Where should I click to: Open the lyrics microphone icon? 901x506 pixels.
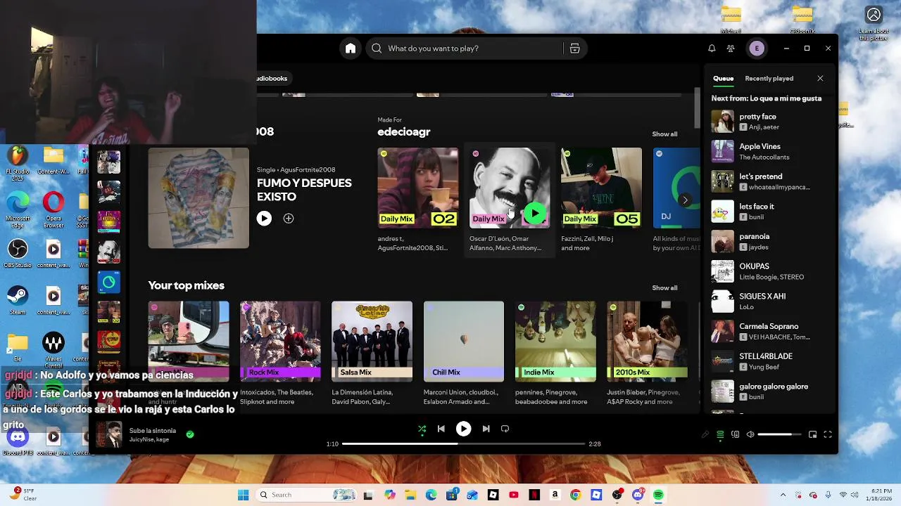[x=705, y=434]
